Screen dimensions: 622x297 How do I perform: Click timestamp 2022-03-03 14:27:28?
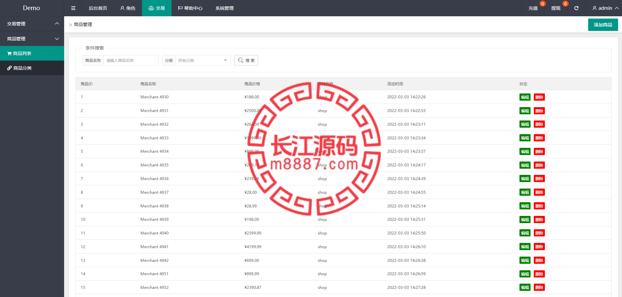pos(407,288)
